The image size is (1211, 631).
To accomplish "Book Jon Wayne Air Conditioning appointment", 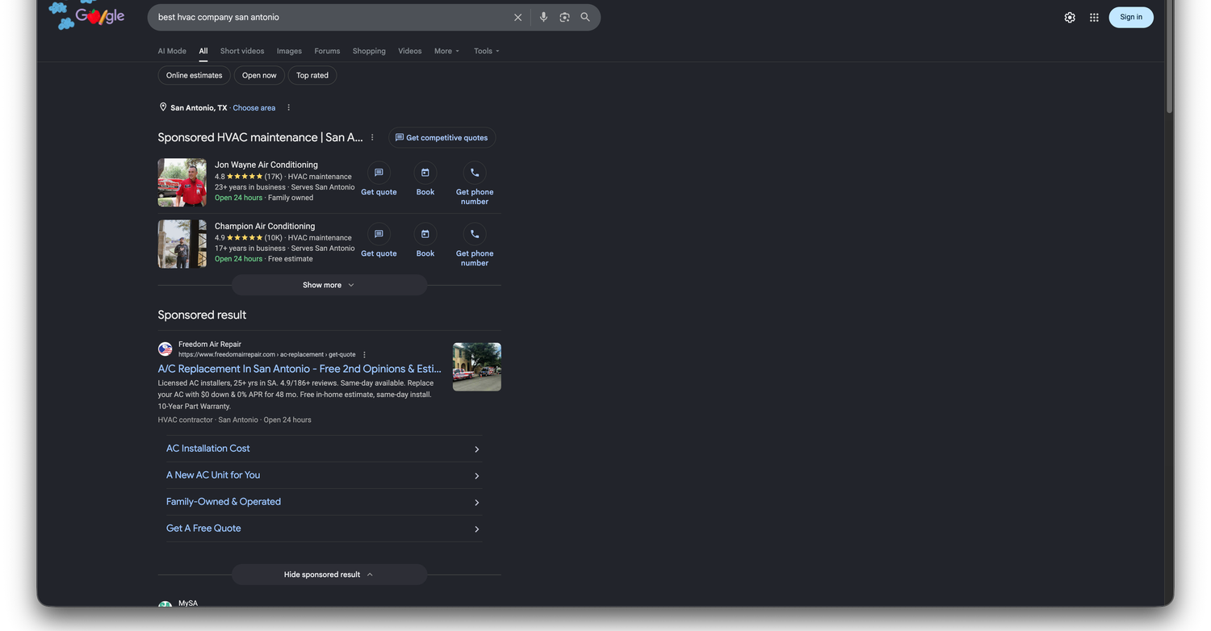I will [x=425, y=179].
